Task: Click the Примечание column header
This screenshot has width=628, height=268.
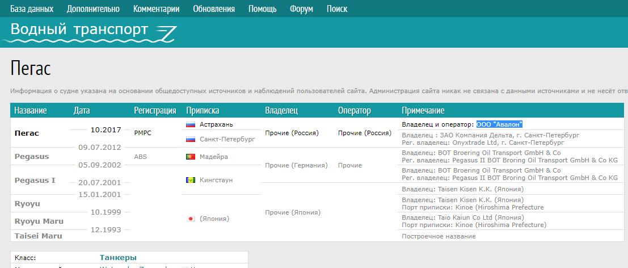Action: tap(423, 111)
